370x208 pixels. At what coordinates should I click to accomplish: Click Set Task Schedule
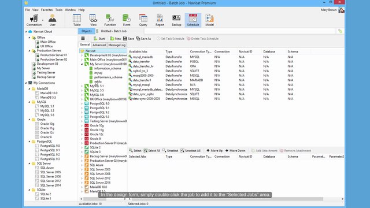171,39
